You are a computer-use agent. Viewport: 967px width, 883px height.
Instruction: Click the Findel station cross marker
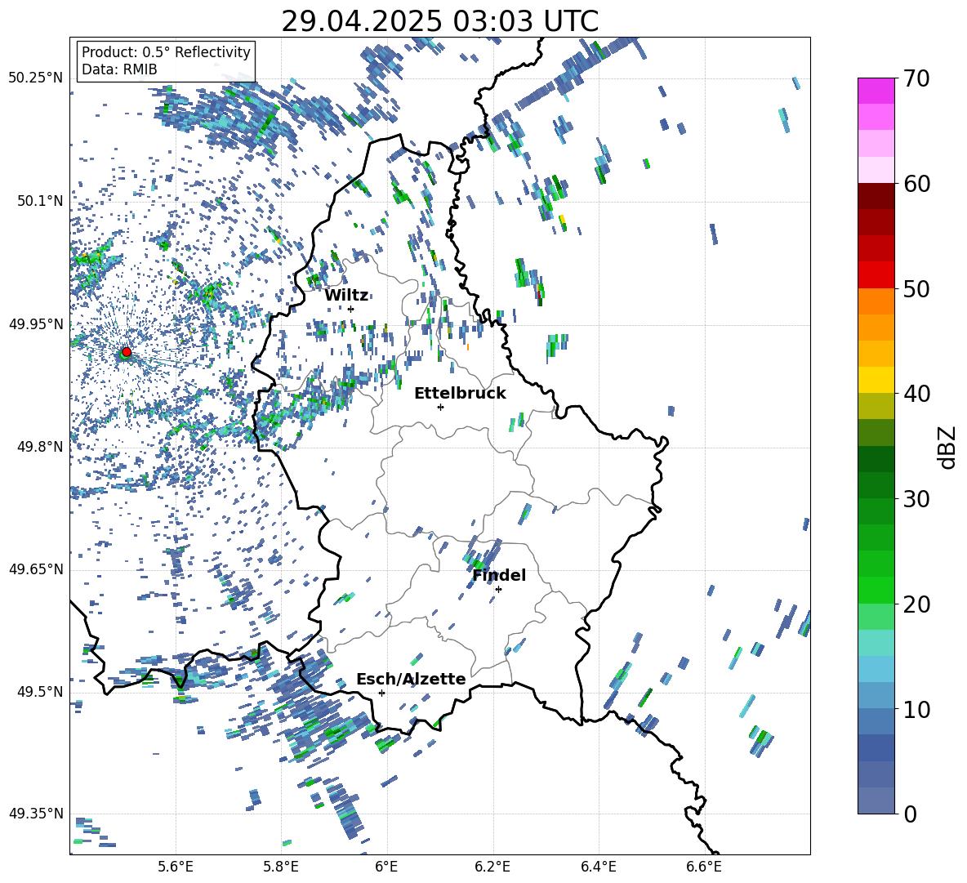coord(498,589)
